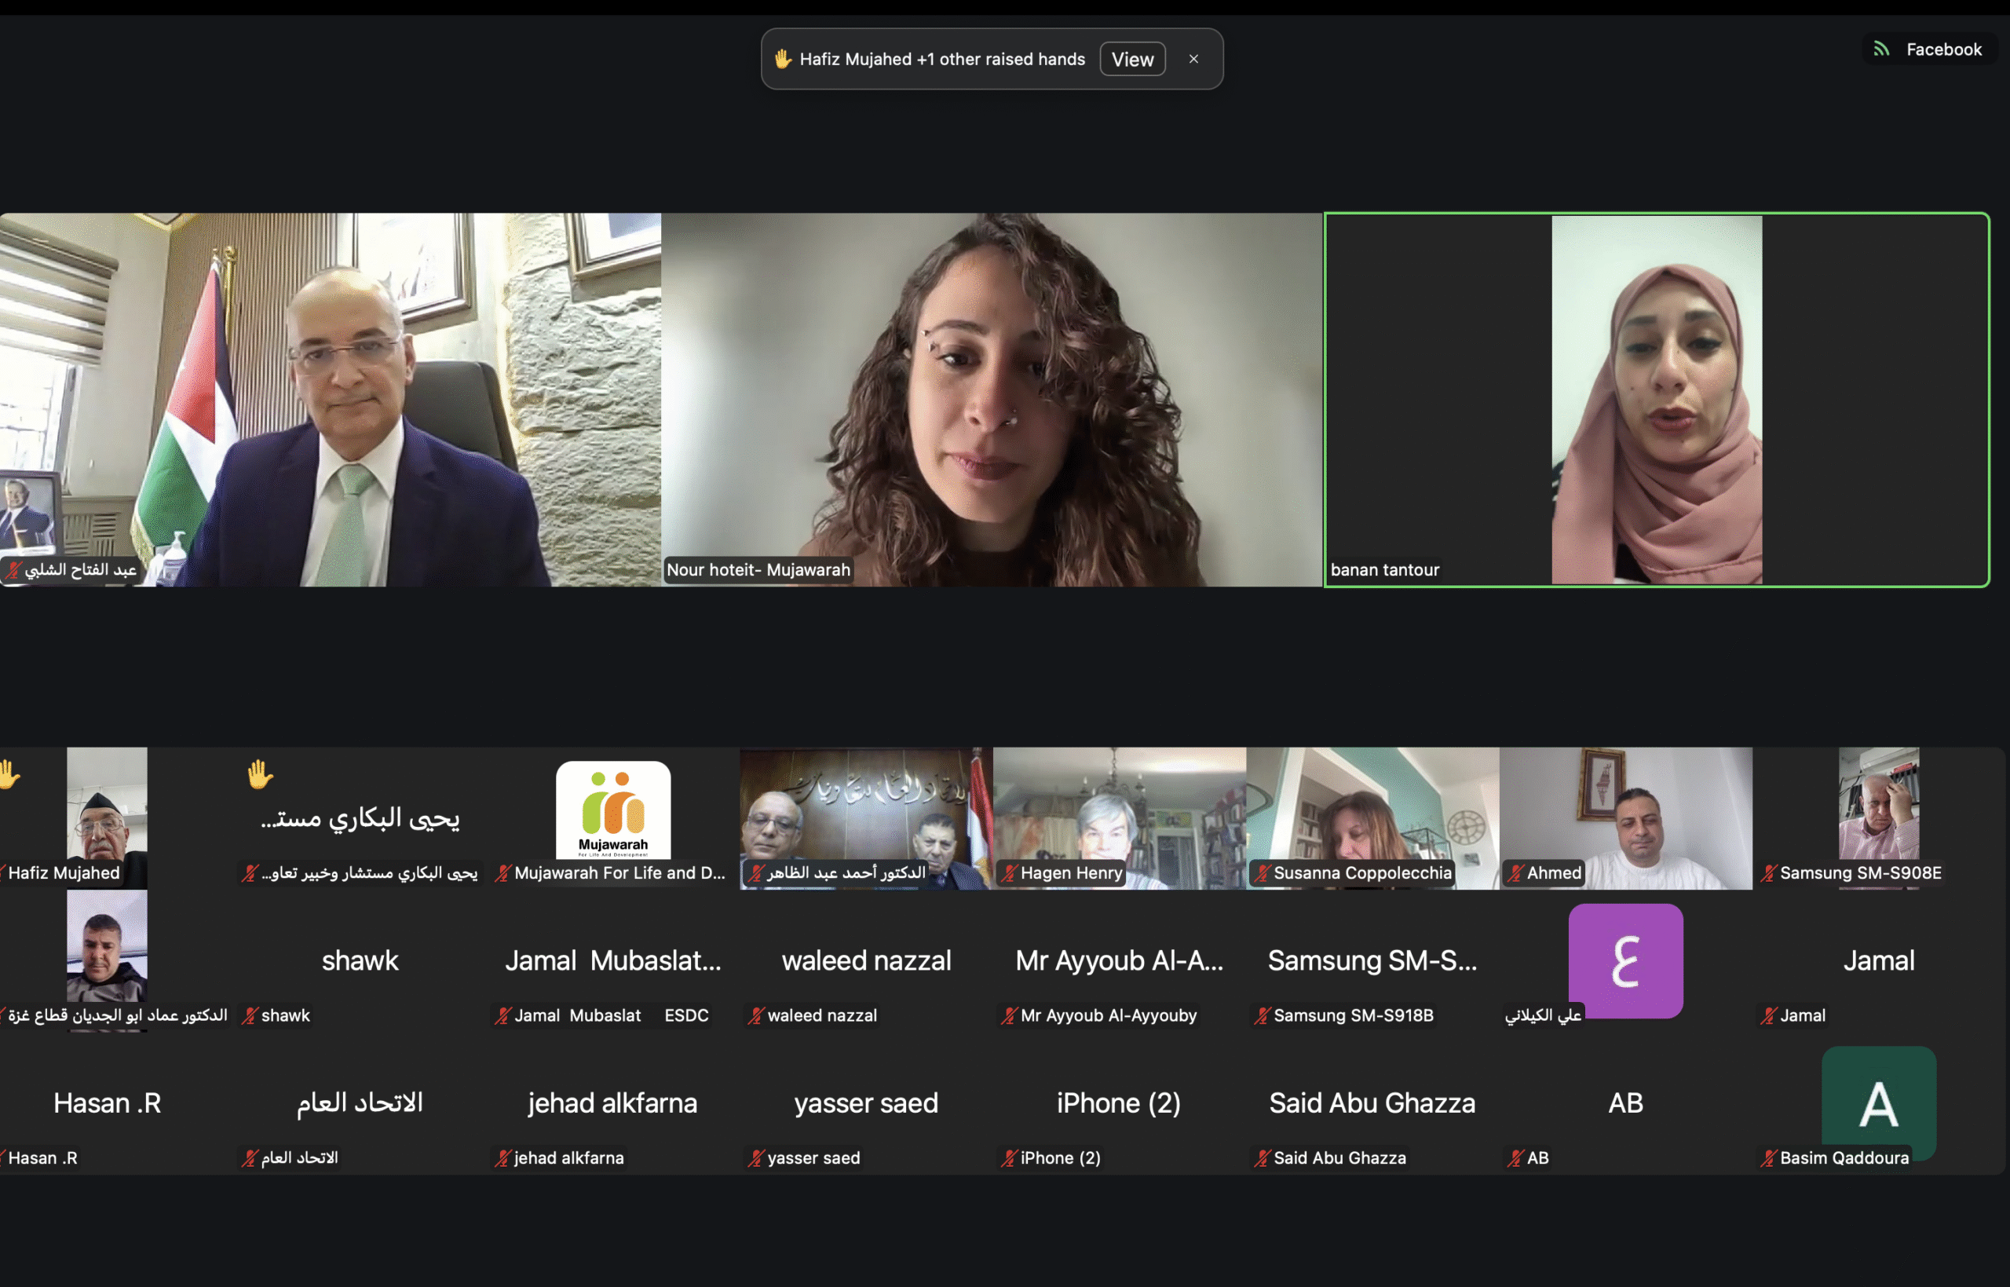Screen dimensions: 2010x1287
Task: Click the purple ع avatar of علي الكيلاني
Action: click(x=1626, y=961)
